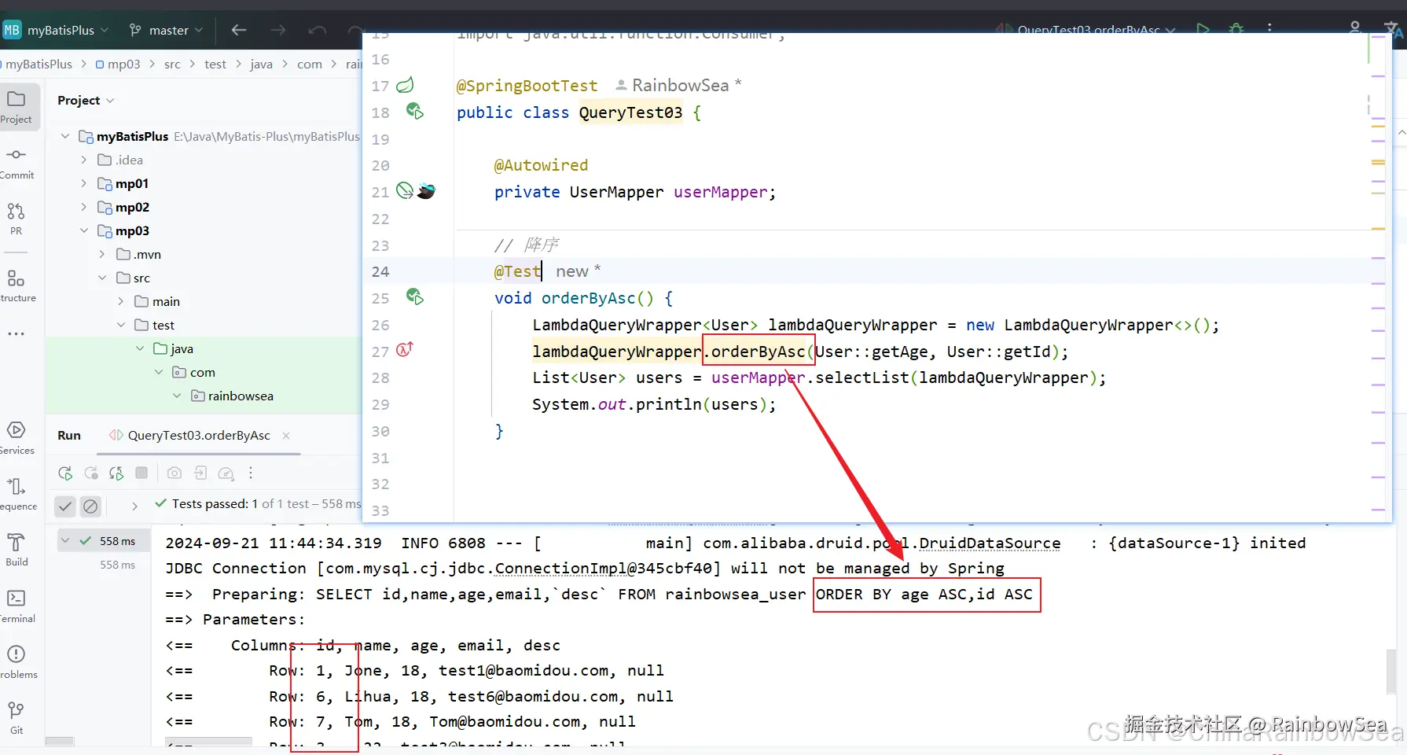Toggle auto-rerun tests in Run toolbar
Viewport: 1407px width, 755px height.
116,473
